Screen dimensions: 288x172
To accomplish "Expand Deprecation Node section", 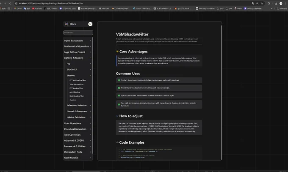I will coord(78,152).
